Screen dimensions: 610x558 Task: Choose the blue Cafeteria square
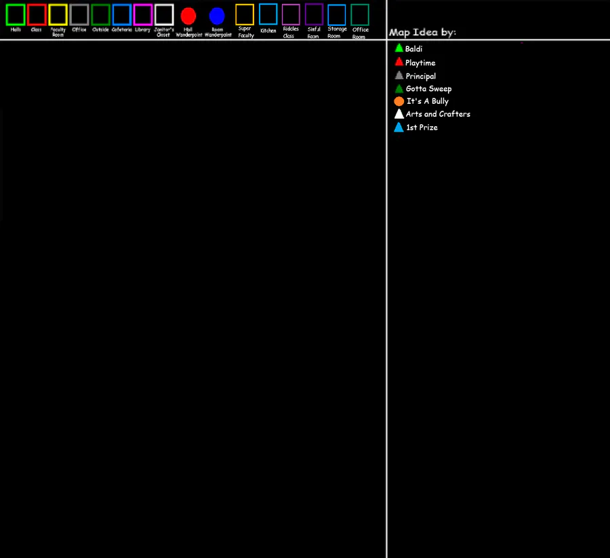(x=122, y=15)
